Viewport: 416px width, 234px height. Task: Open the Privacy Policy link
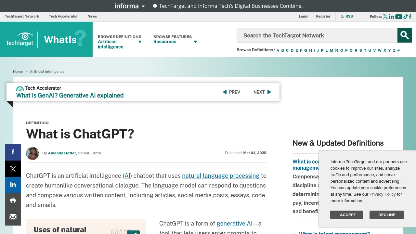[x=383, y=194]
